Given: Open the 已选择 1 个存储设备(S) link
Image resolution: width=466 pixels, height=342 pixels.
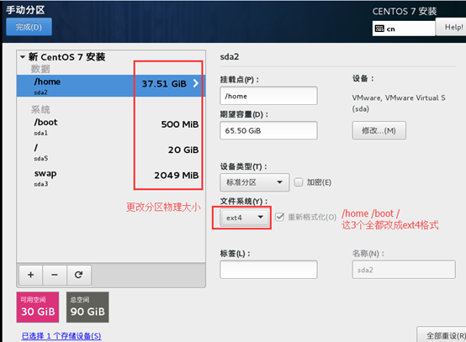Looking at the screenshot, I should tap(61, 336).
